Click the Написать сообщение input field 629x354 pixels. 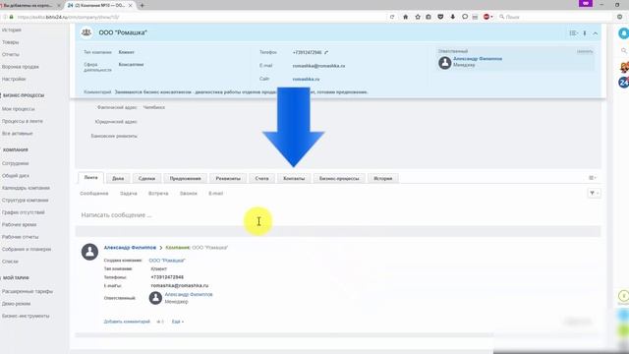click(338, 215)
